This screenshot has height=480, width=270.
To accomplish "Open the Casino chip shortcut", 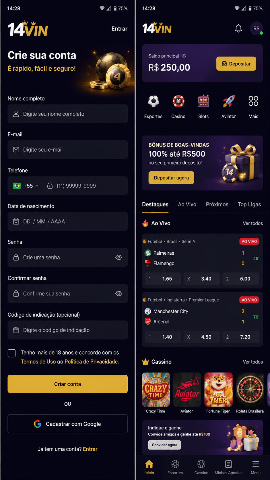I will [178, 101].
